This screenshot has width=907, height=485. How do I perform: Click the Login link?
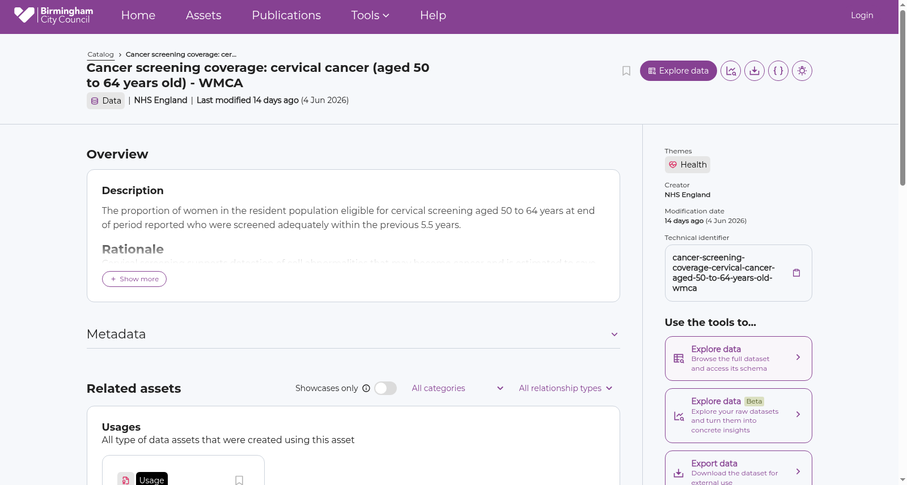pyautogui.click(x=862, y=15)
